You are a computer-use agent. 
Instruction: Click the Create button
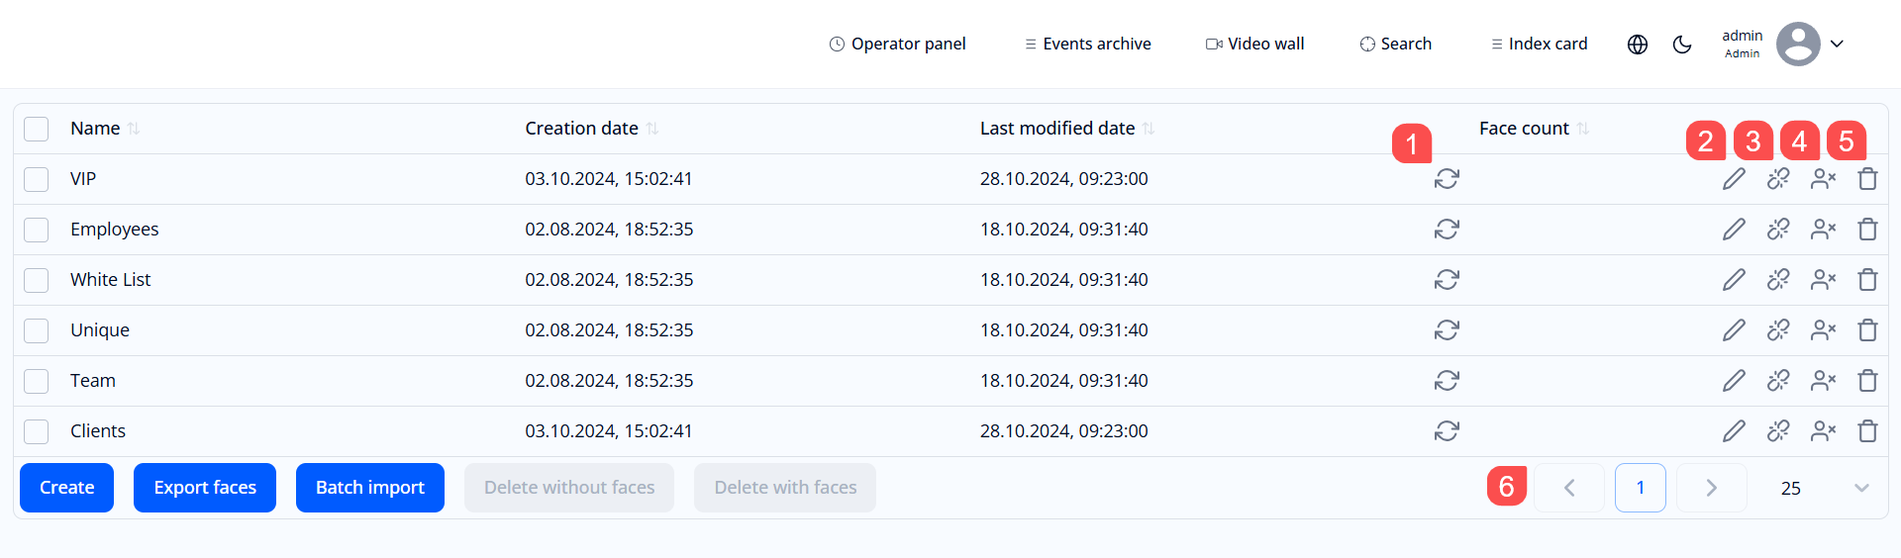(x=67, y=488)
